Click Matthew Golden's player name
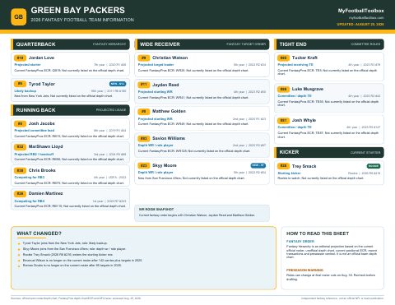 169,111
